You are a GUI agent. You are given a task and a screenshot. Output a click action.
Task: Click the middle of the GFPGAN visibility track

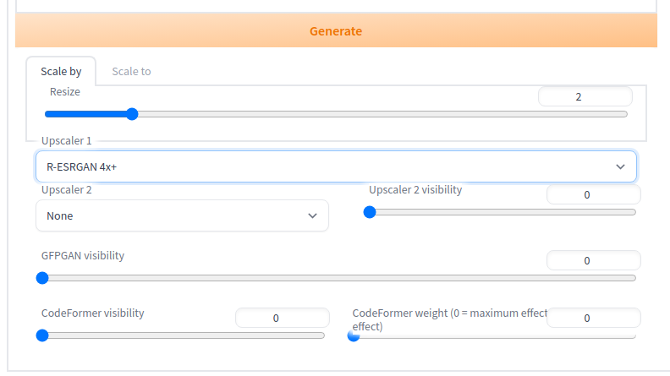338,278
